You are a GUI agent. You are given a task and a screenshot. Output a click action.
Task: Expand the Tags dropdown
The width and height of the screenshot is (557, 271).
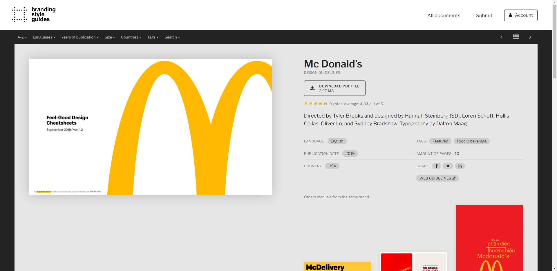point(153,37)
